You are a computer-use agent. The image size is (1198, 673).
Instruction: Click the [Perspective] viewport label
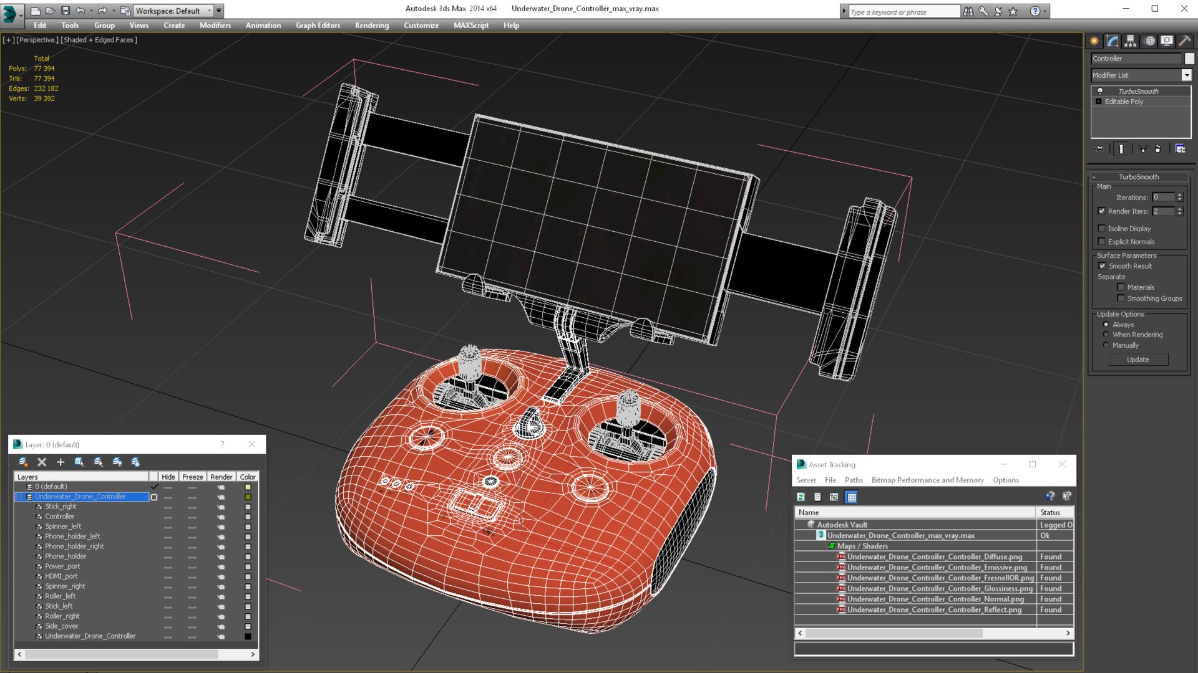(37, 40)
